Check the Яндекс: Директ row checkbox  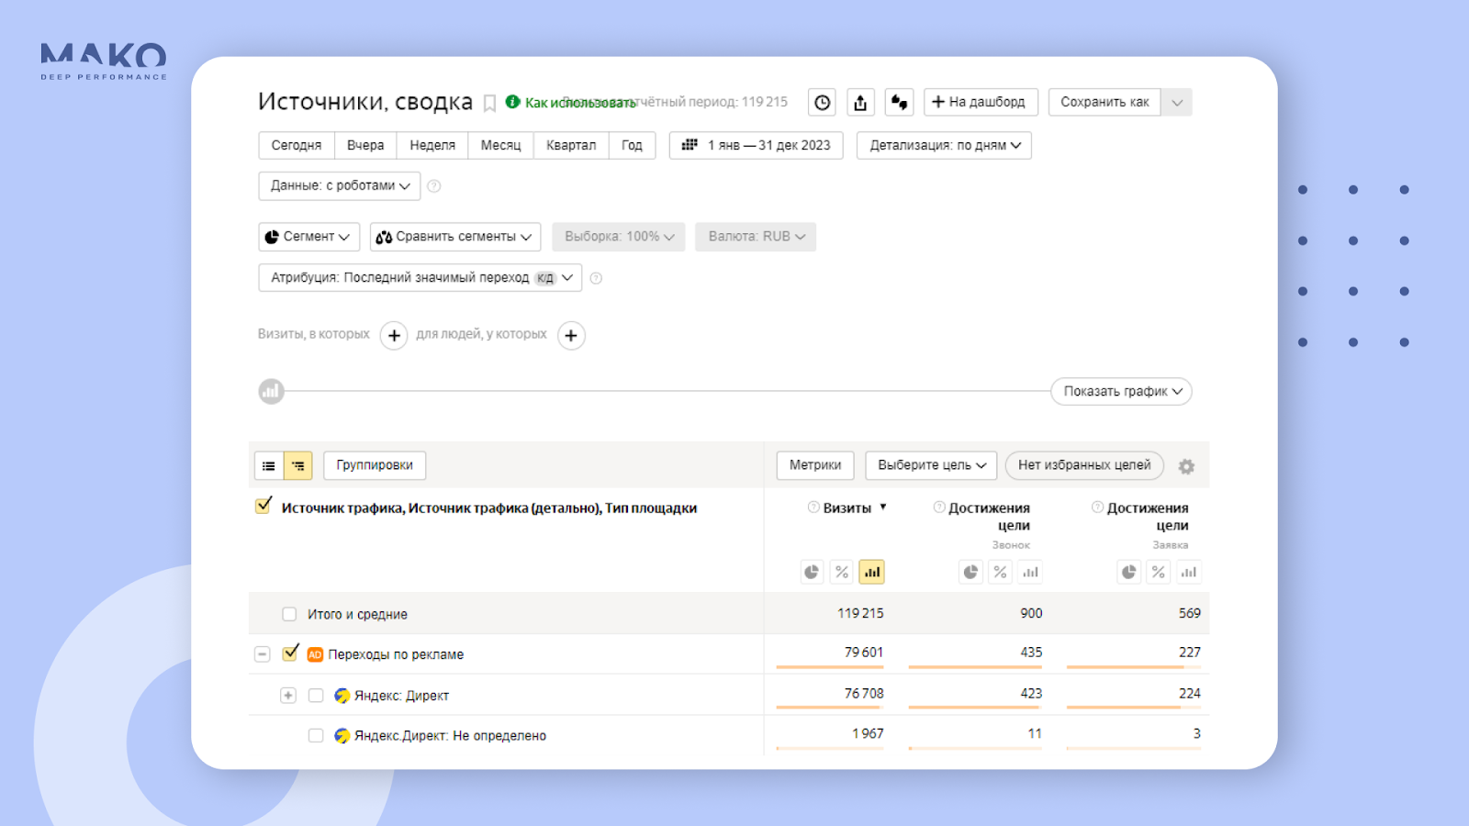tap(316, 696)
